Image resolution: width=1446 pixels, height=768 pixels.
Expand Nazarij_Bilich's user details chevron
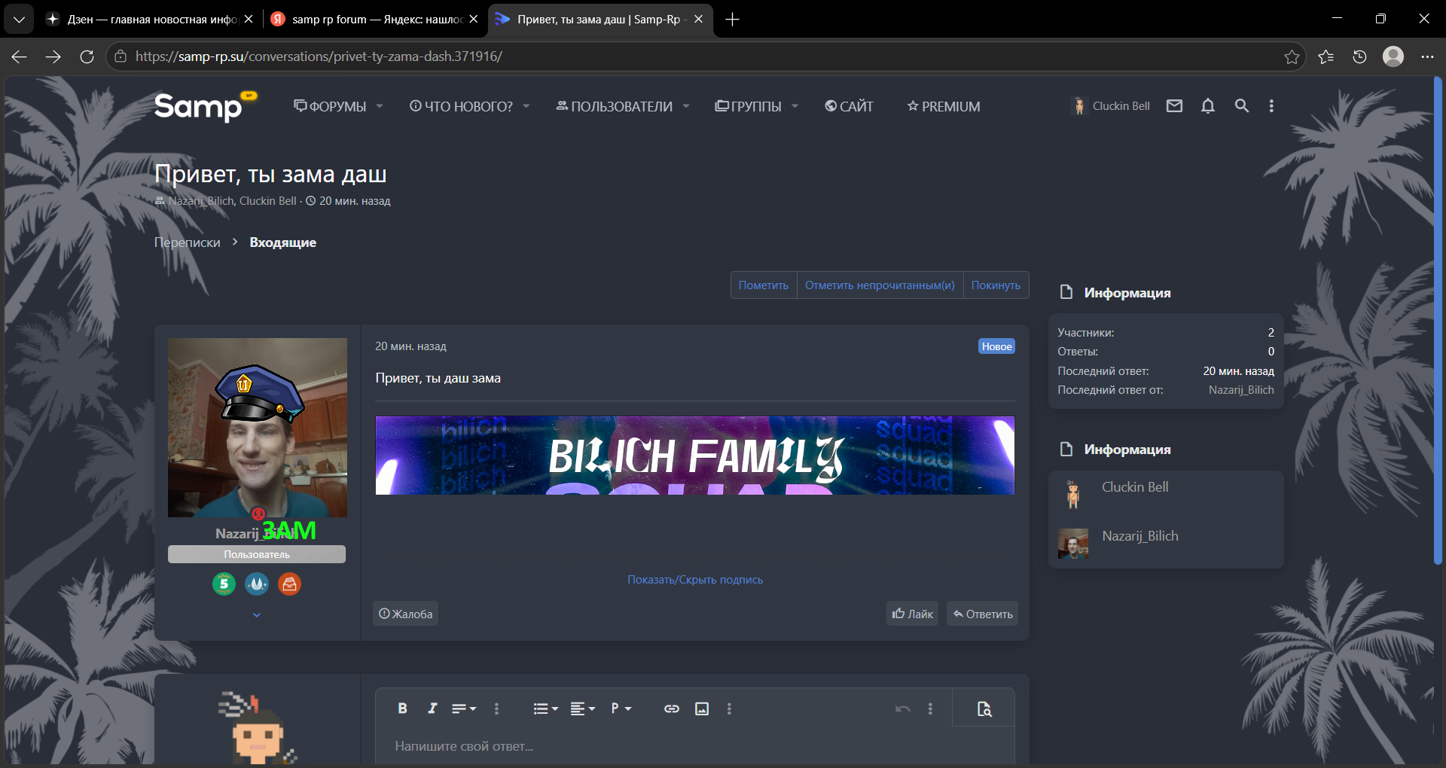point(257,615)
